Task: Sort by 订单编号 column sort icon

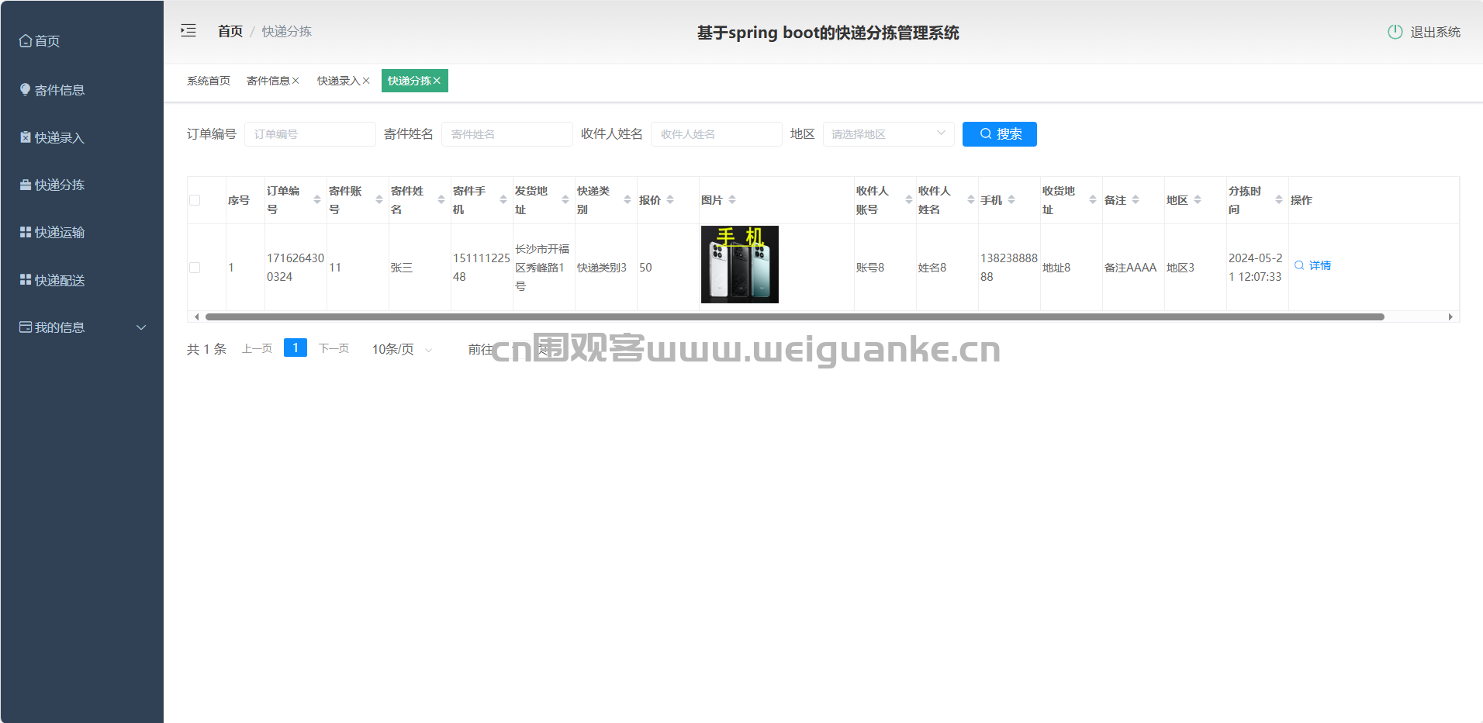Action: [316, 200]
